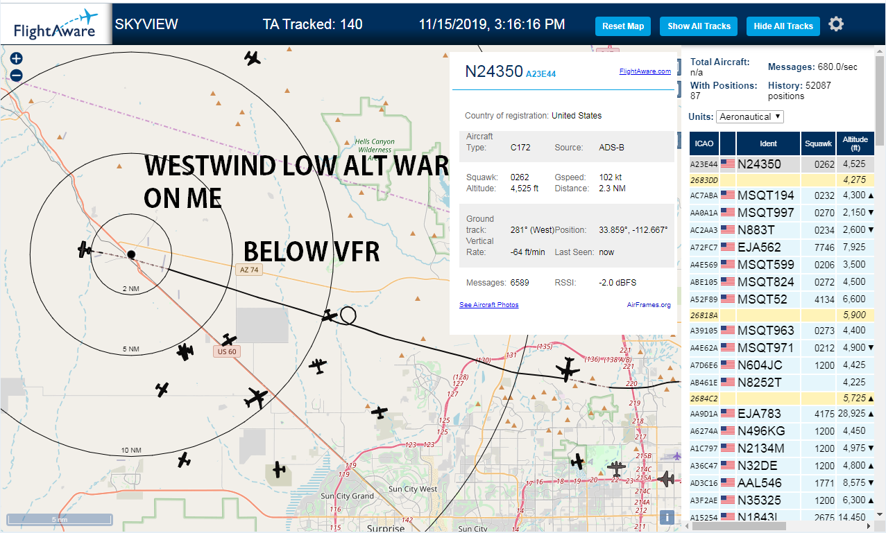Select the N35325 row
Screen dimensions: 886x533
(781, 500)
